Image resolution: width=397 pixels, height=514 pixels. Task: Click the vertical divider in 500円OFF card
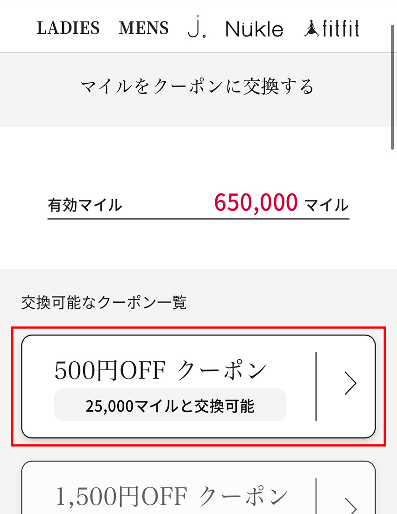(316, 386)
